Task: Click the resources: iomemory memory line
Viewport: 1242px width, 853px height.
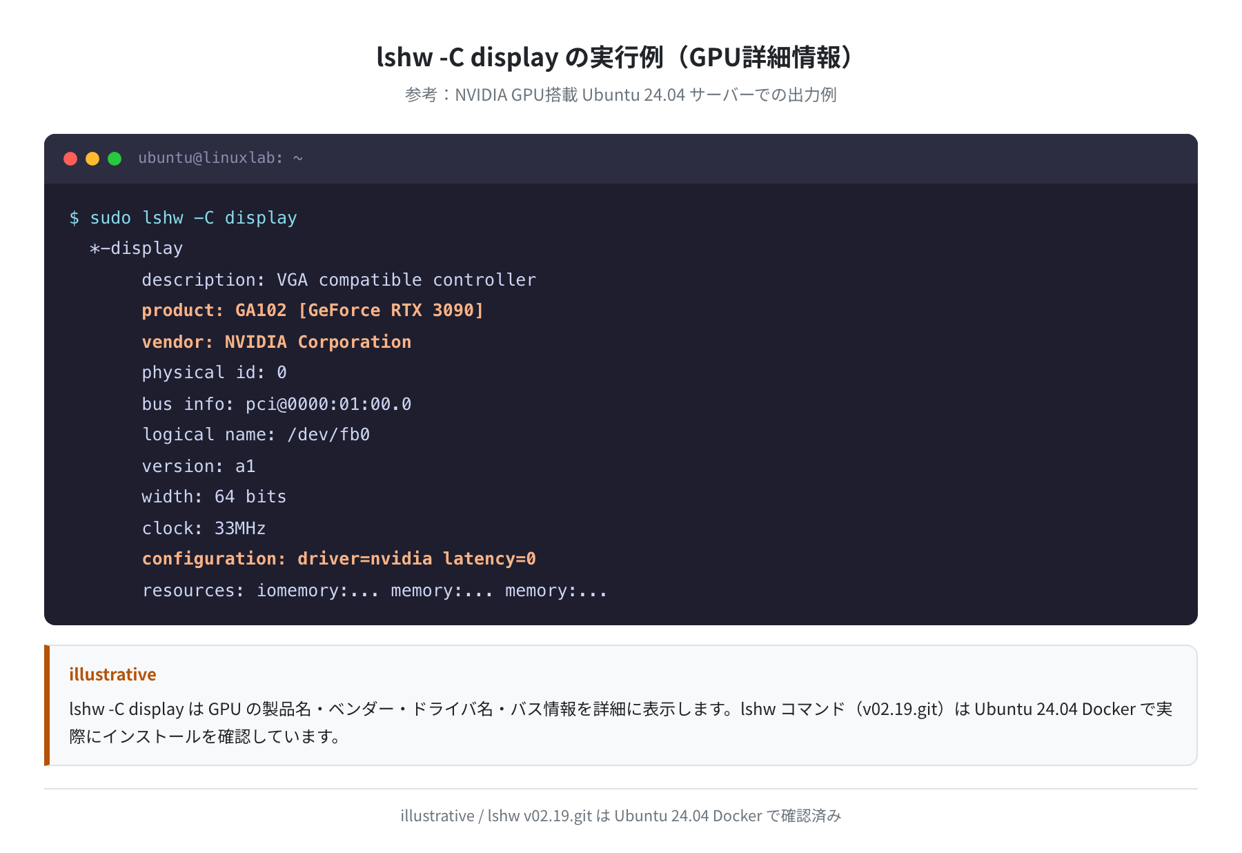Action: click(375, 591)
